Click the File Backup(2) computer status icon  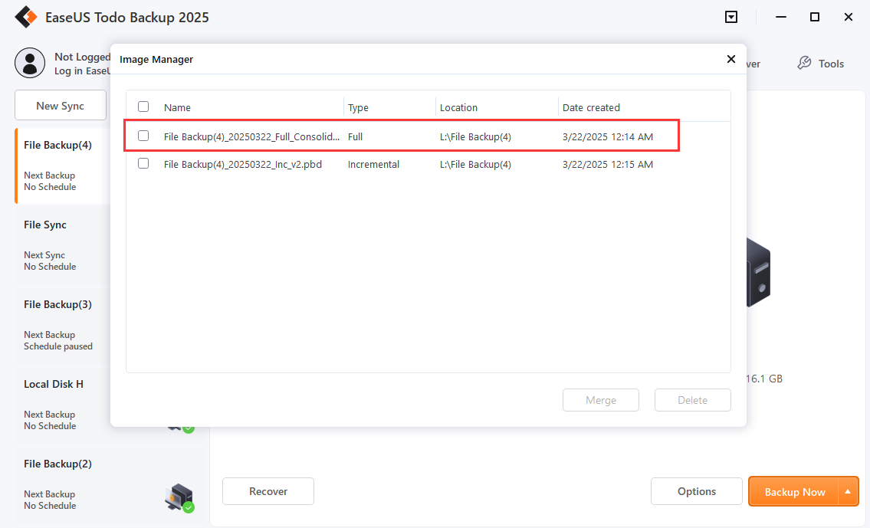pos(179,497)
